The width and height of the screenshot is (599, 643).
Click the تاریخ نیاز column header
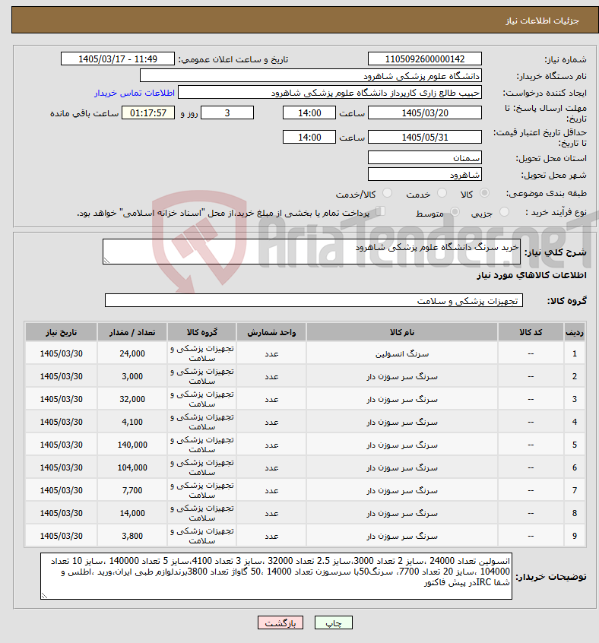pyautogui.click(x=61, y=332)
